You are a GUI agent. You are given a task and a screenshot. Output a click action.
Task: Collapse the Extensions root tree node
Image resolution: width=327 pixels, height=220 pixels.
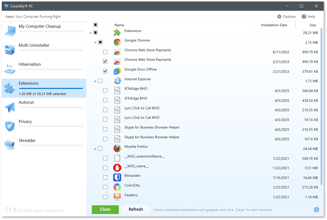tap(90, 33)
